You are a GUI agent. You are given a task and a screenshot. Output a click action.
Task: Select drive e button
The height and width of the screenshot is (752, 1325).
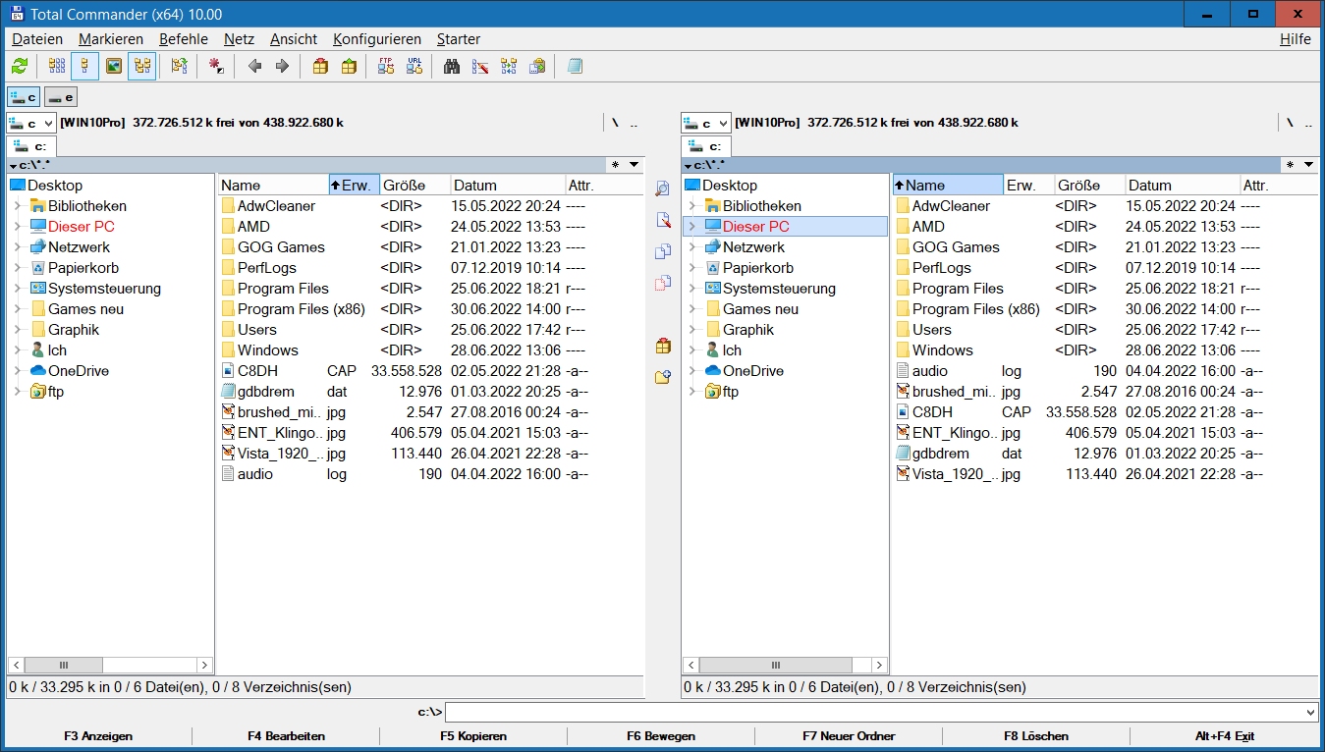pos(61,97)
